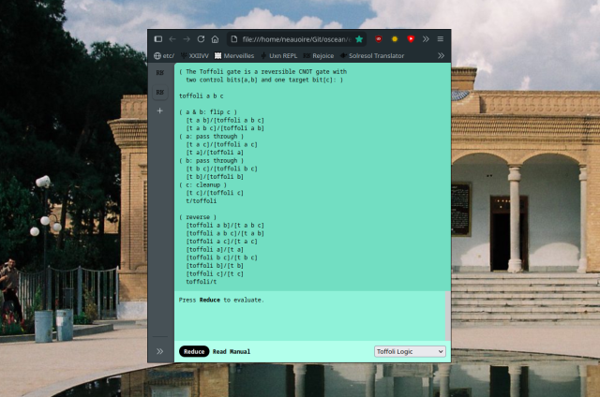The width and height of the screenshot is (600, 397).
Task: Open the Solresol Translator bookmark
Action: pyautogui.click(x=372, y=56)
